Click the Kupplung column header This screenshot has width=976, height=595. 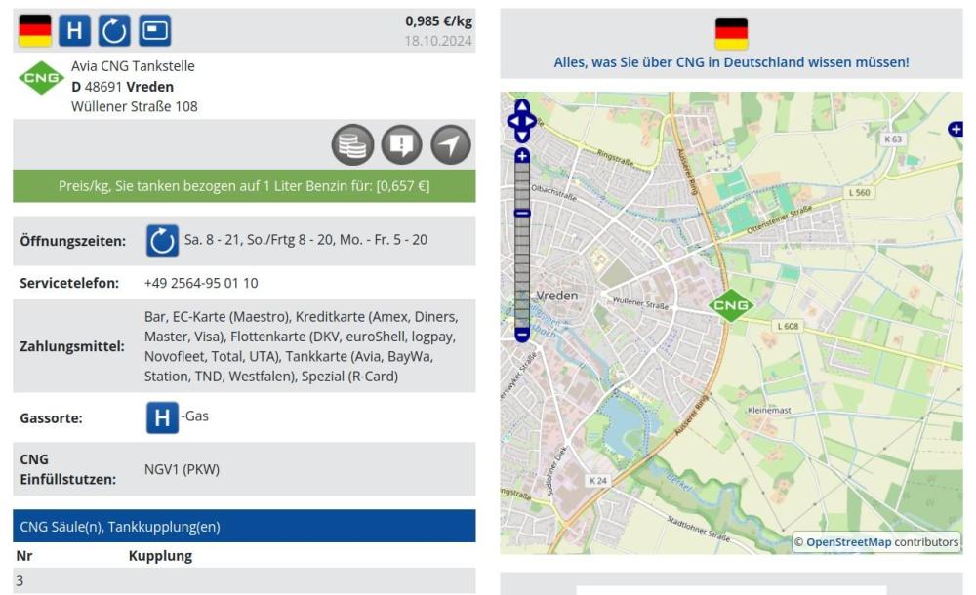click(161, 556)
